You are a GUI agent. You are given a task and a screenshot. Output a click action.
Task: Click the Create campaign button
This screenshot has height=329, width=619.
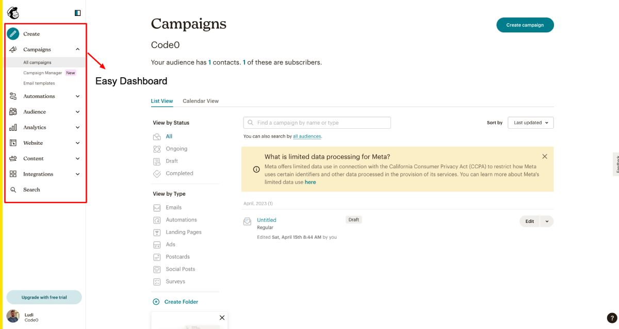point(525,25)
